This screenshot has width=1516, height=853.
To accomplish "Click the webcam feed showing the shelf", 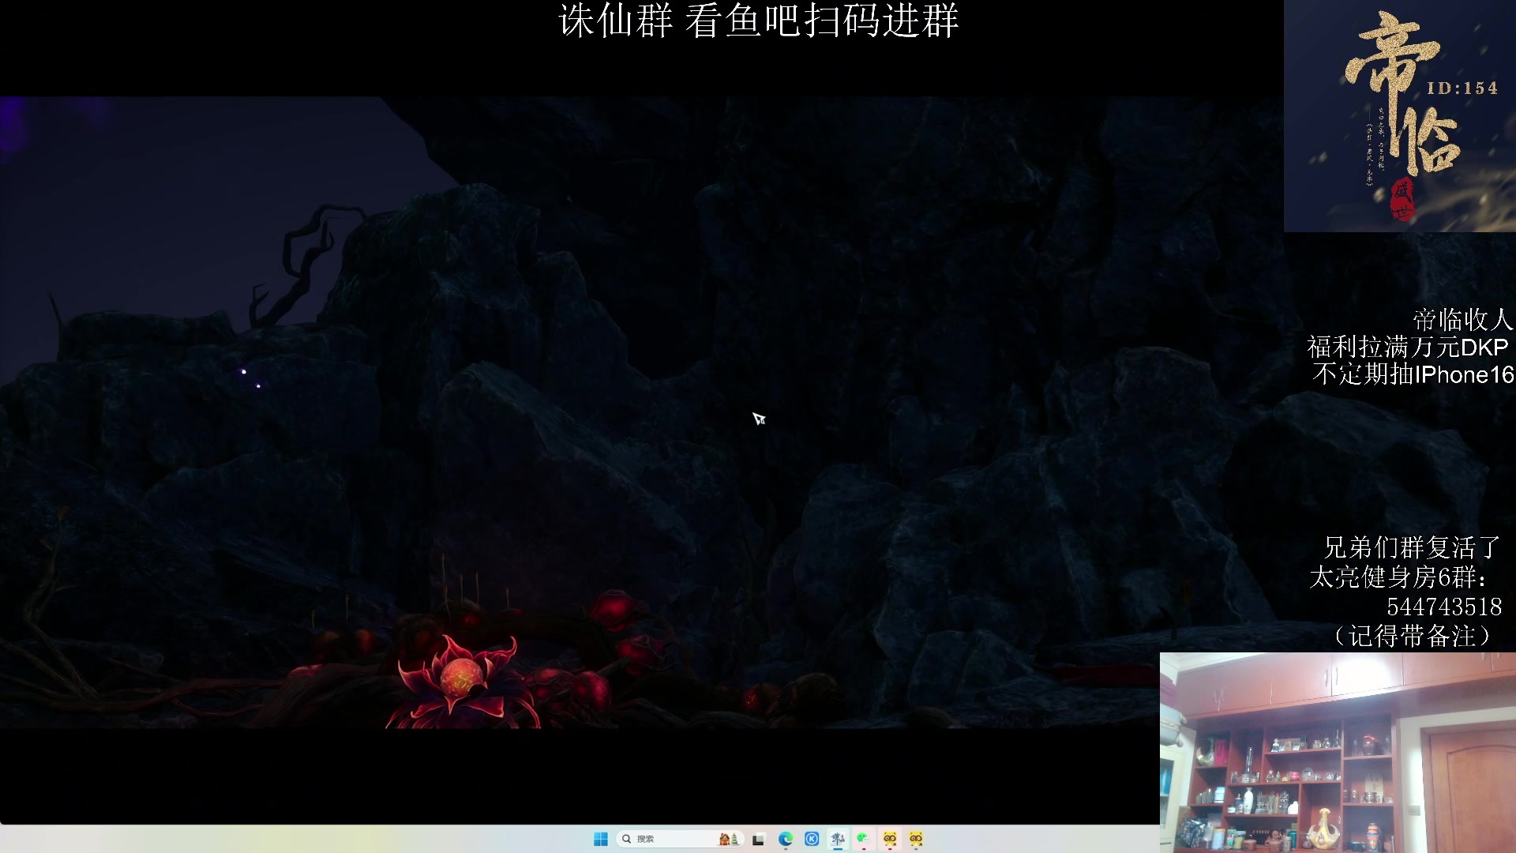I will tap(1338, 753).
